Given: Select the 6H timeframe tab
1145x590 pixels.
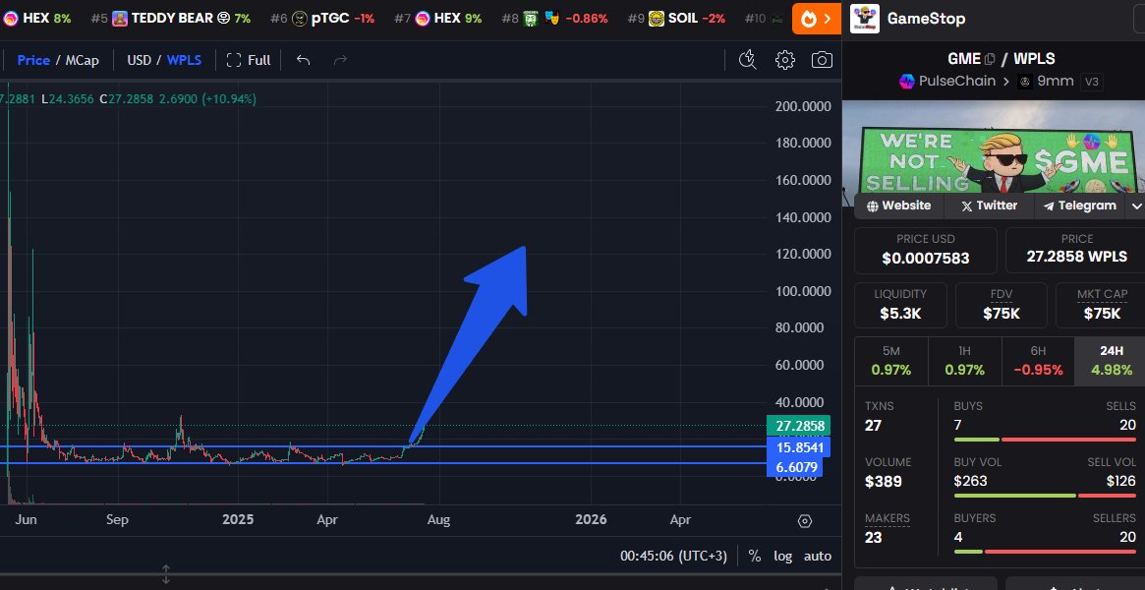Looking at the screenshot, I should point(1038,361).
